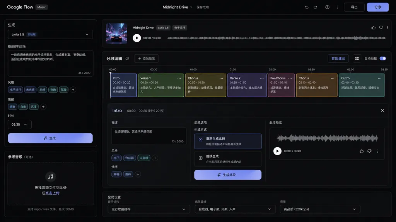Open Midnight Drive project title dropdown

pyautogui.click(x=177, y=7)
